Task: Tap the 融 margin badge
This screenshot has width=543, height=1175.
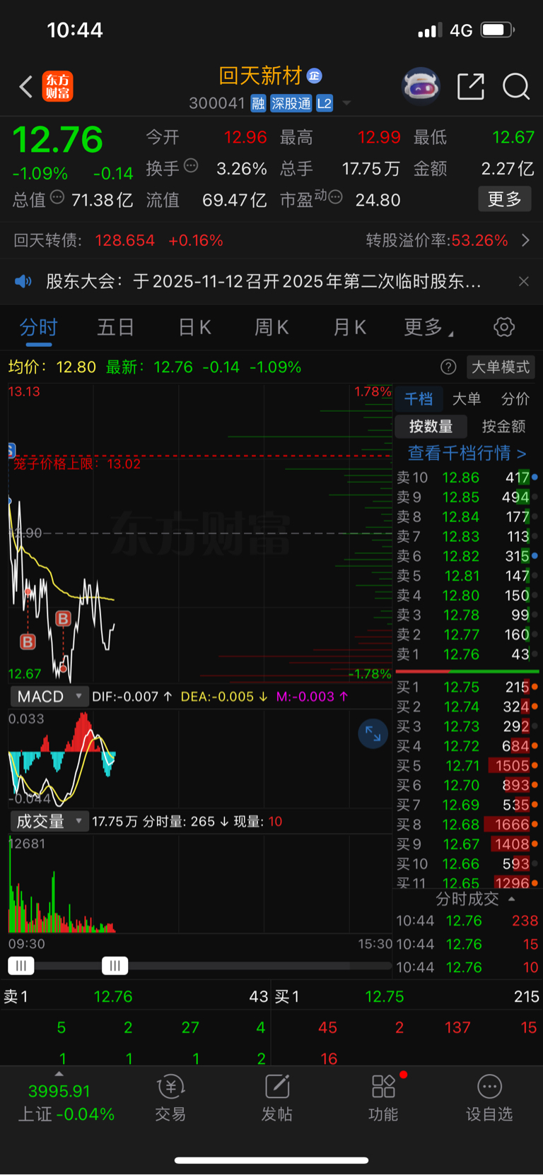Action: 258,103
